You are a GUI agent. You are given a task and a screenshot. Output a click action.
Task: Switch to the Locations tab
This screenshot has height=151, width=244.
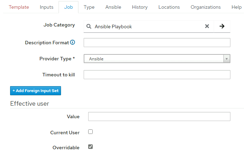(169, 7)
